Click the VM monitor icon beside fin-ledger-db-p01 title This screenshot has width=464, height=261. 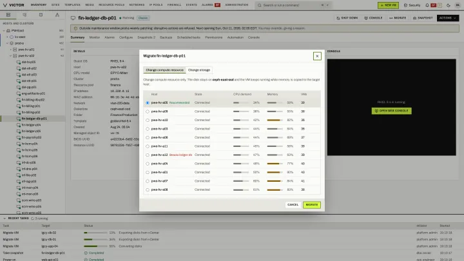pyautogui.click(x=73, y=18)
